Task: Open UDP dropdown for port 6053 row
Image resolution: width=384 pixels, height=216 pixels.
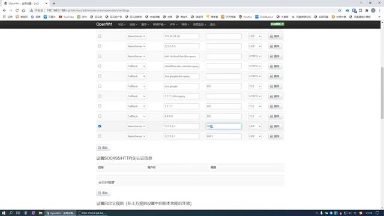Action: (x=255, y=136)
